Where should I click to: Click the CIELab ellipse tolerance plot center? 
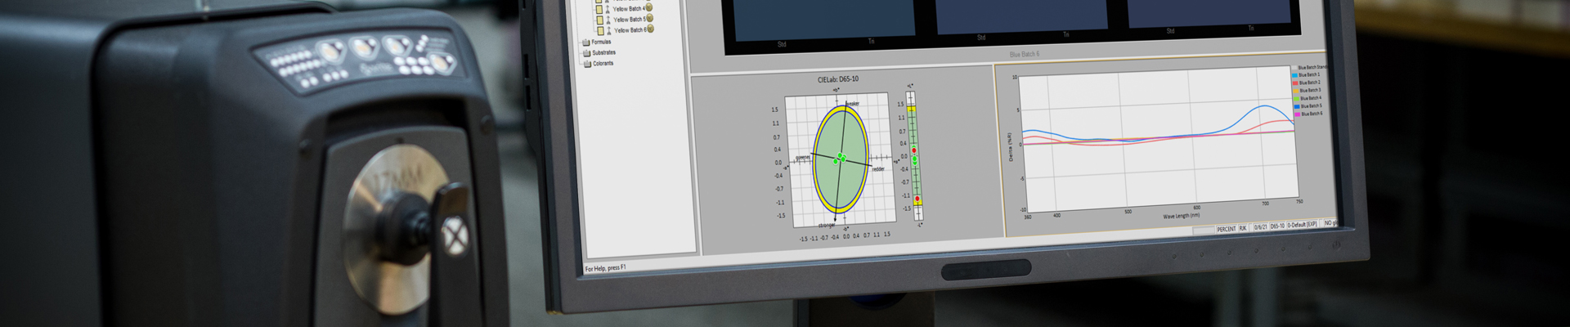[x=840, y=159]
